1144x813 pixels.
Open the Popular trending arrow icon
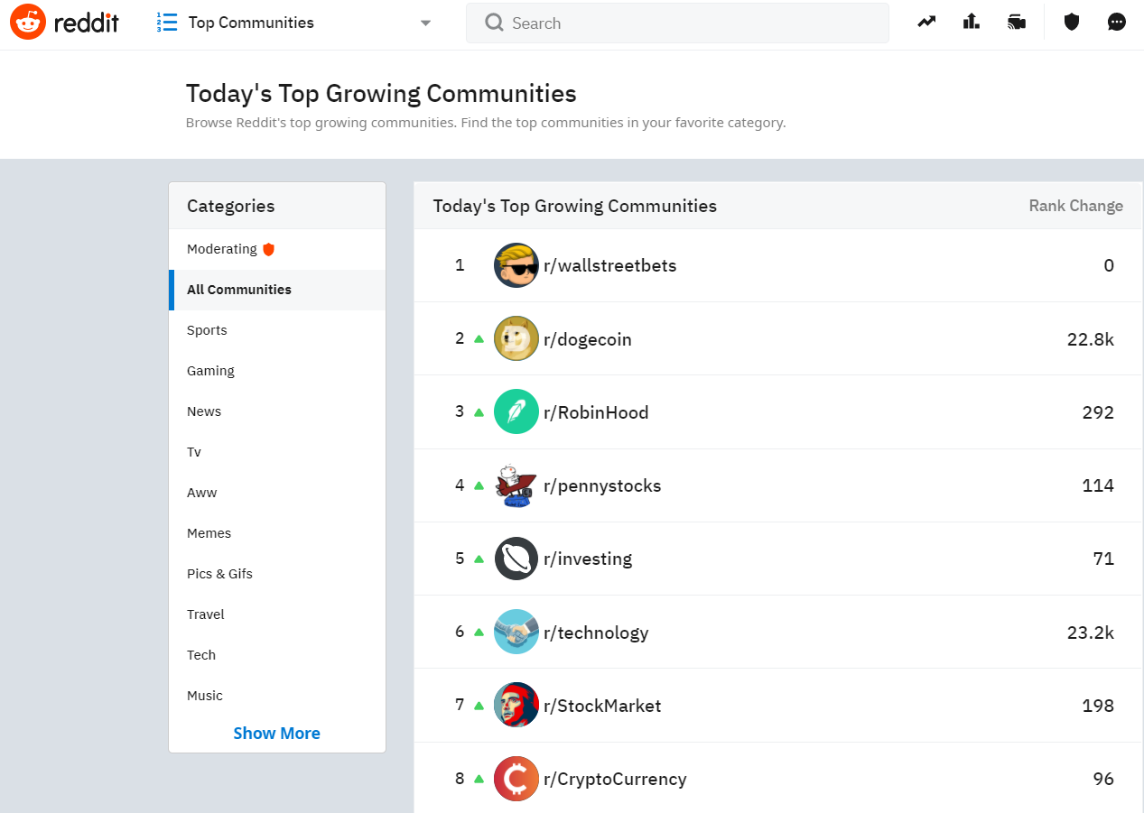(x=926, y=23)
